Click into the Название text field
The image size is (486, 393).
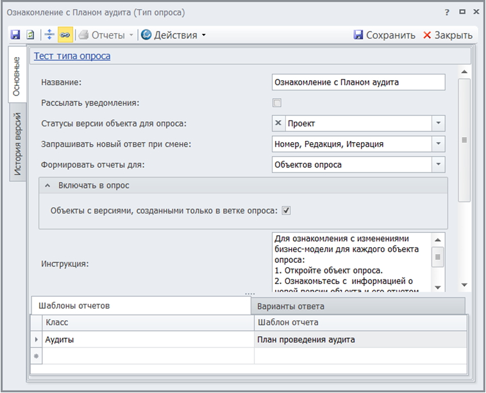[x=358, y=82]
